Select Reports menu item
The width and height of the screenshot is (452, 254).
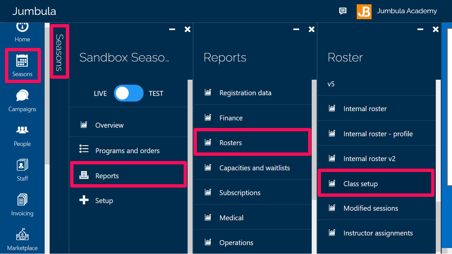(128, 175)
